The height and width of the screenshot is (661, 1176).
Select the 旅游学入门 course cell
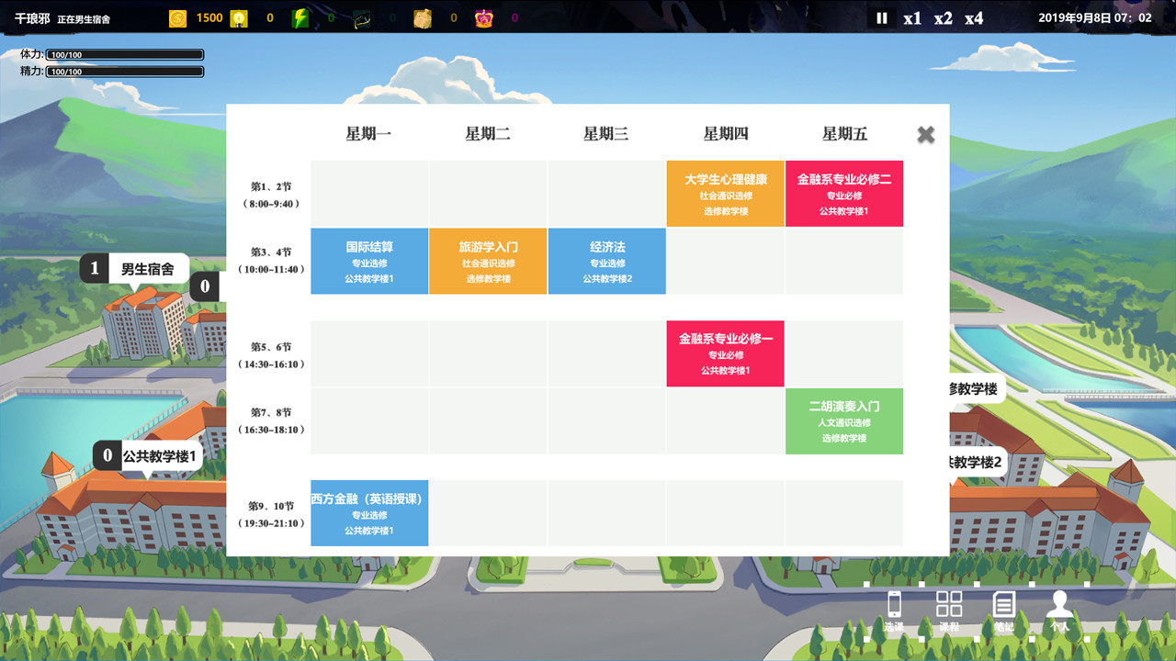tap(488, 262)
